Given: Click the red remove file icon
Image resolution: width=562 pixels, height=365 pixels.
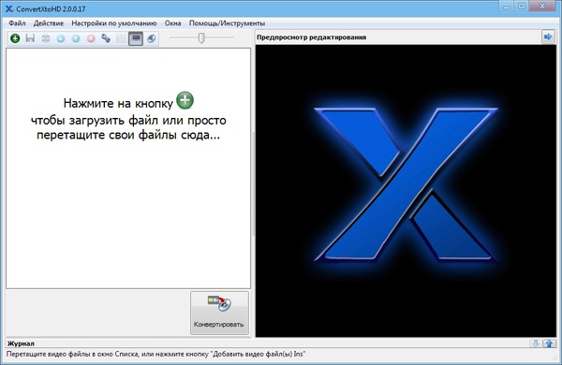Looking at the screenshot, I should [x=91, y=38].
